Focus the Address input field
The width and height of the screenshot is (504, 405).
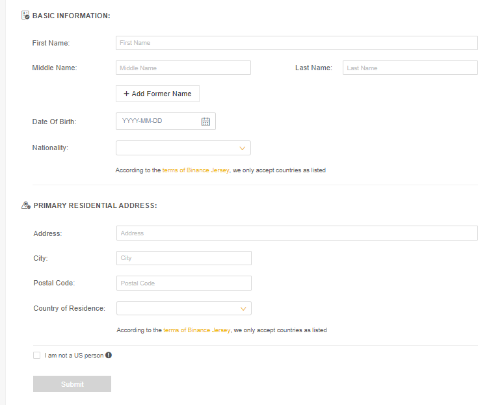pyautogui.click(x=297, y=233)
